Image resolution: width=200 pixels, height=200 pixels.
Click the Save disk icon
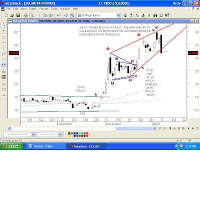pyautogui.click(x=18, y=15)
